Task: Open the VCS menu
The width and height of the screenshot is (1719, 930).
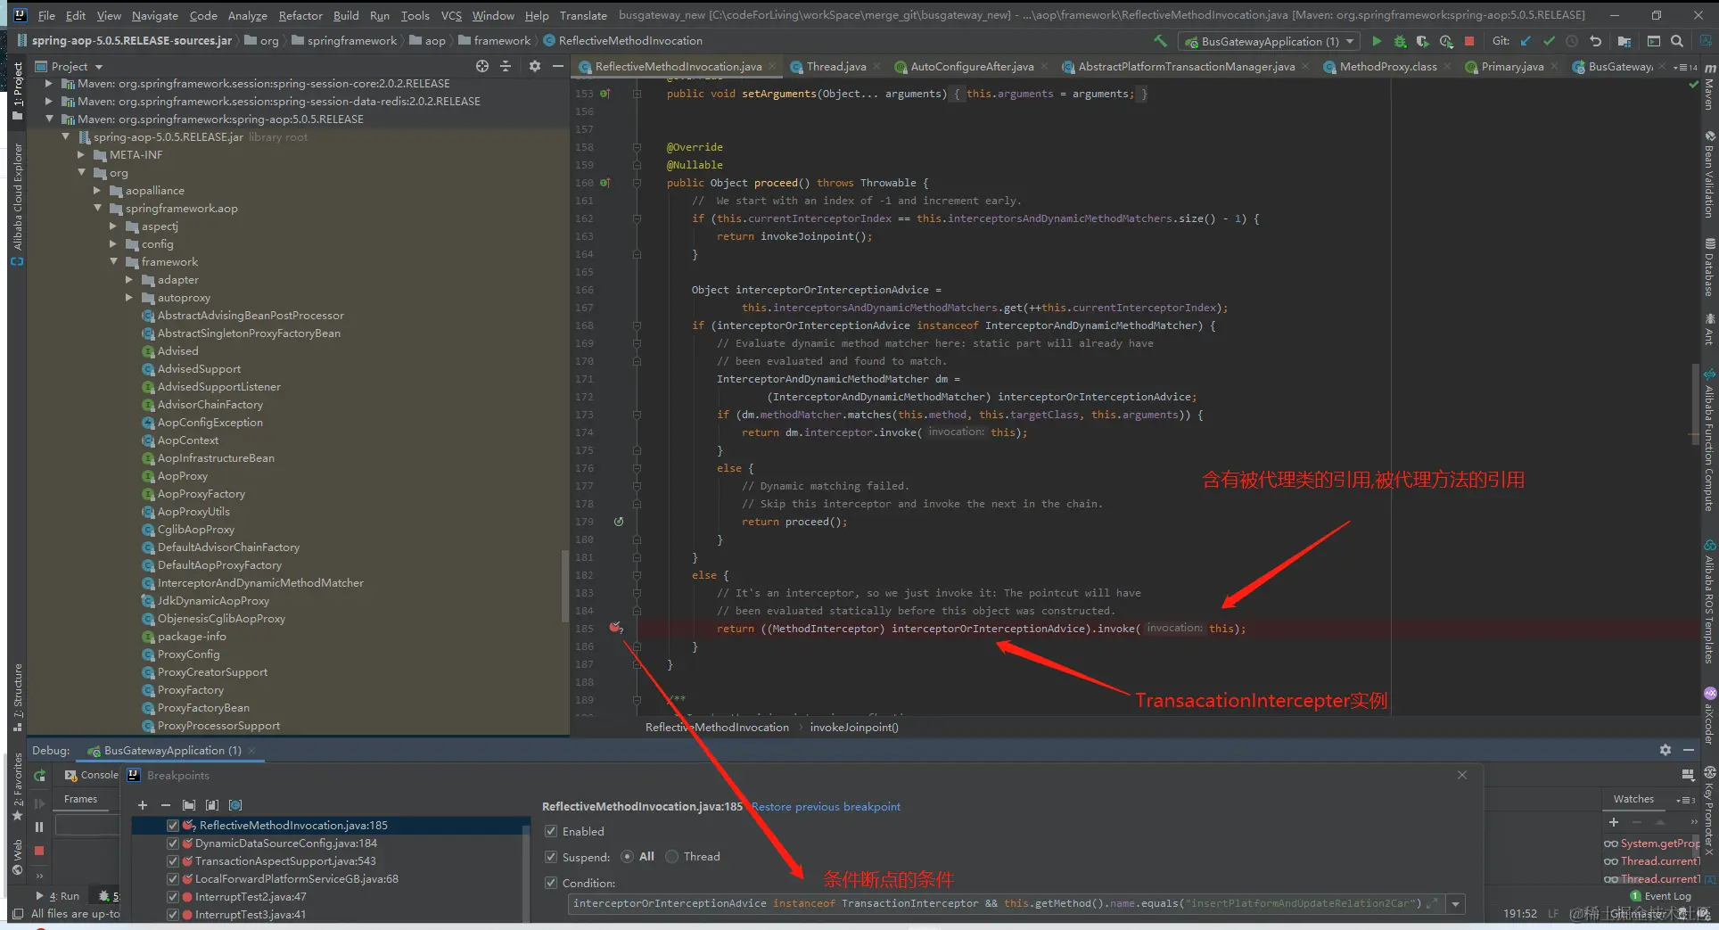Action: [x=451, y=15]
